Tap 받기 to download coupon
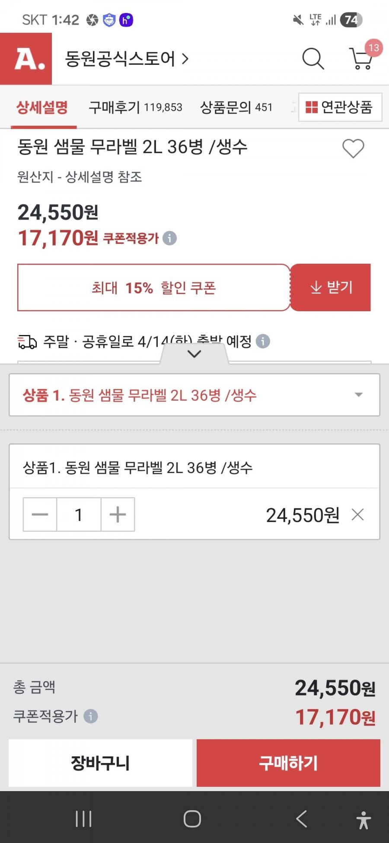Image resolution: width=389 pixels, height=843 pixels. click(331, 287)
